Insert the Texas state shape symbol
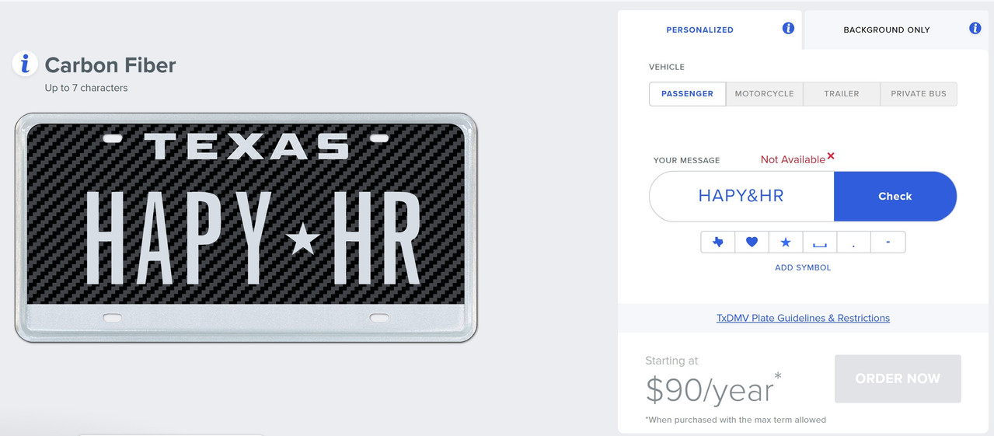 (x=717, y=242)
